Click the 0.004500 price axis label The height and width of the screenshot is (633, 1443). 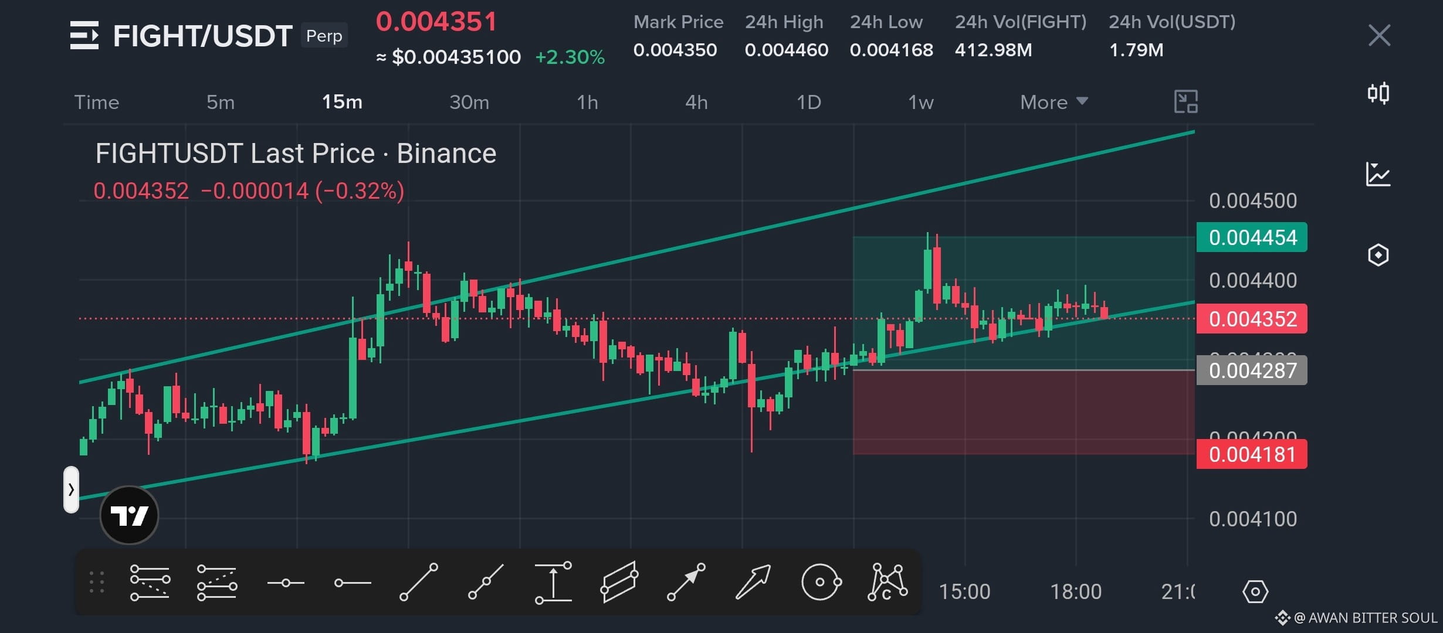[x=1253, y=200]
